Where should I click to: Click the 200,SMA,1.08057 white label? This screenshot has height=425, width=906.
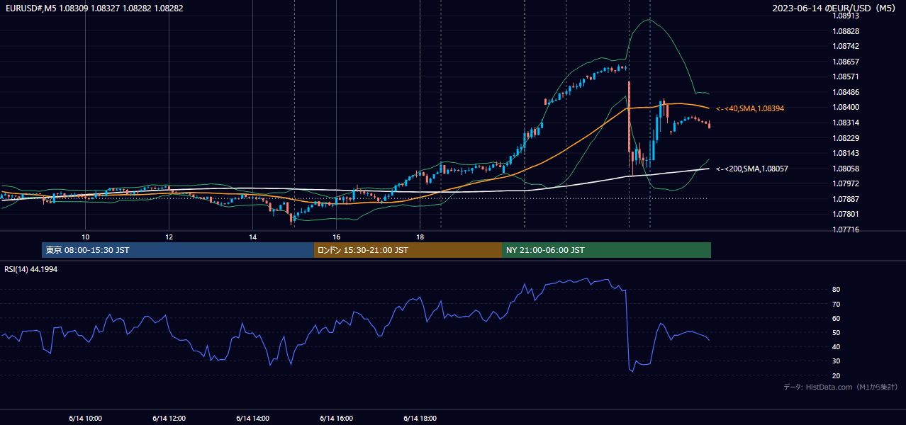pos(752,169)
